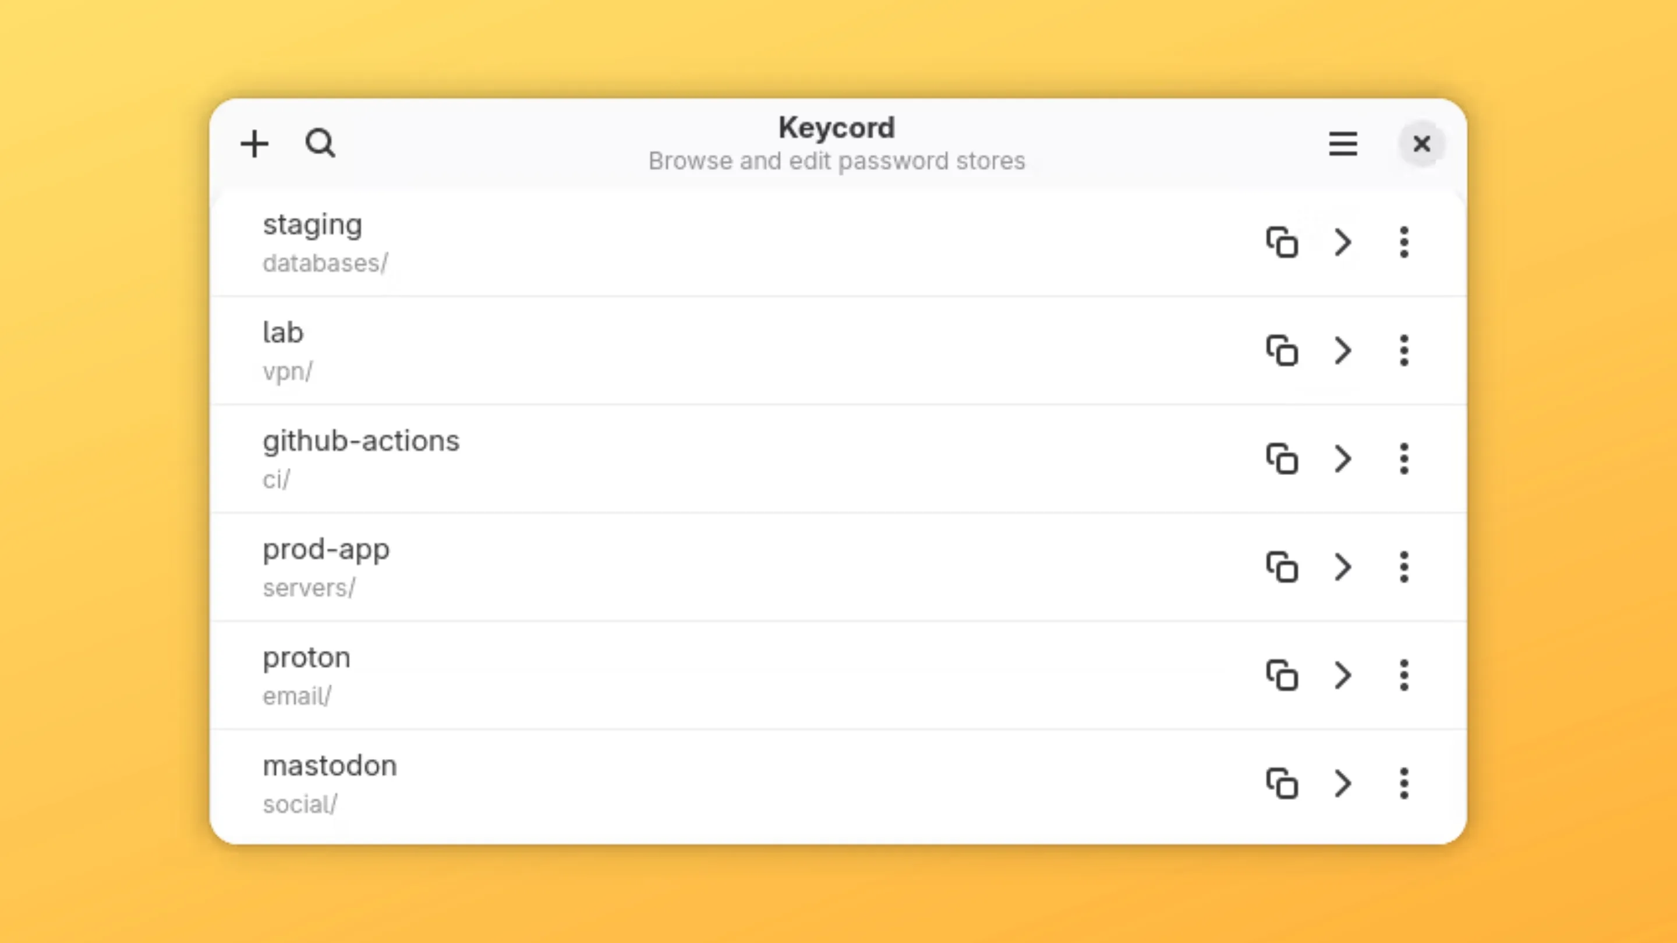This screenshot has width=1677, height=943.
Task: Expand the lab vpn entry
Action: pyautogui.click(x=1342, y=351)
